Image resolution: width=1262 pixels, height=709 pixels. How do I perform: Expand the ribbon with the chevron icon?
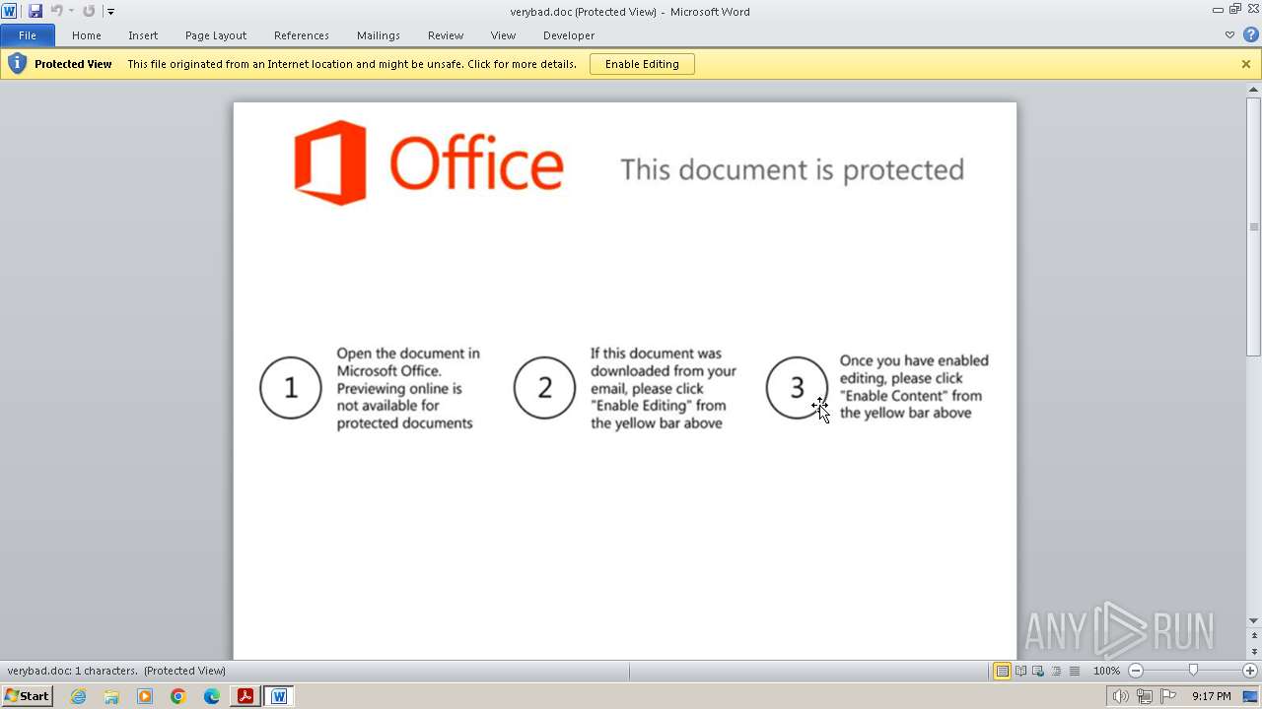pyautogui.click(x=1229, y=35)
